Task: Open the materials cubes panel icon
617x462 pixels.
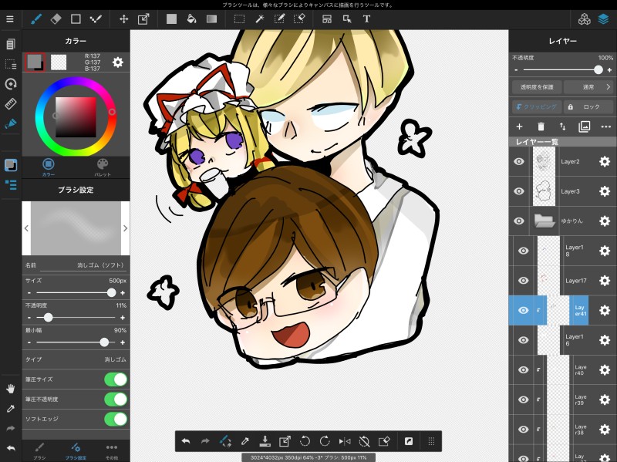Action: click(585, 19)
